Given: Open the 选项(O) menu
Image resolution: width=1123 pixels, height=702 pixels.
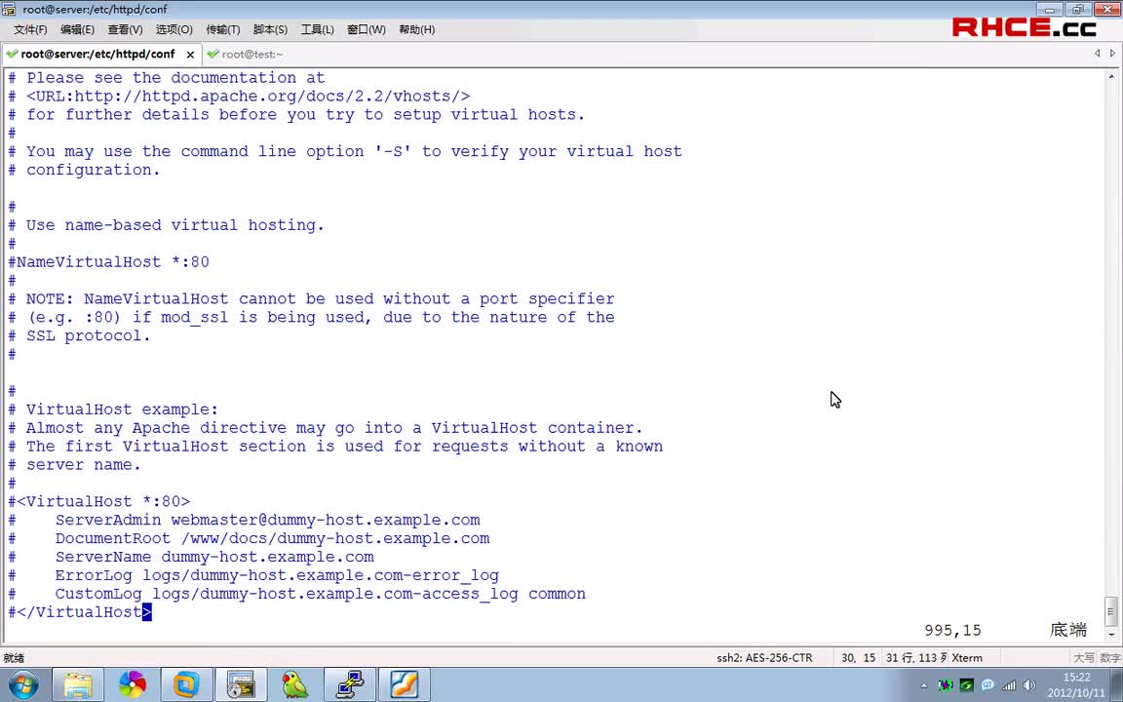Looking at the screenshot, I should 174,29.
